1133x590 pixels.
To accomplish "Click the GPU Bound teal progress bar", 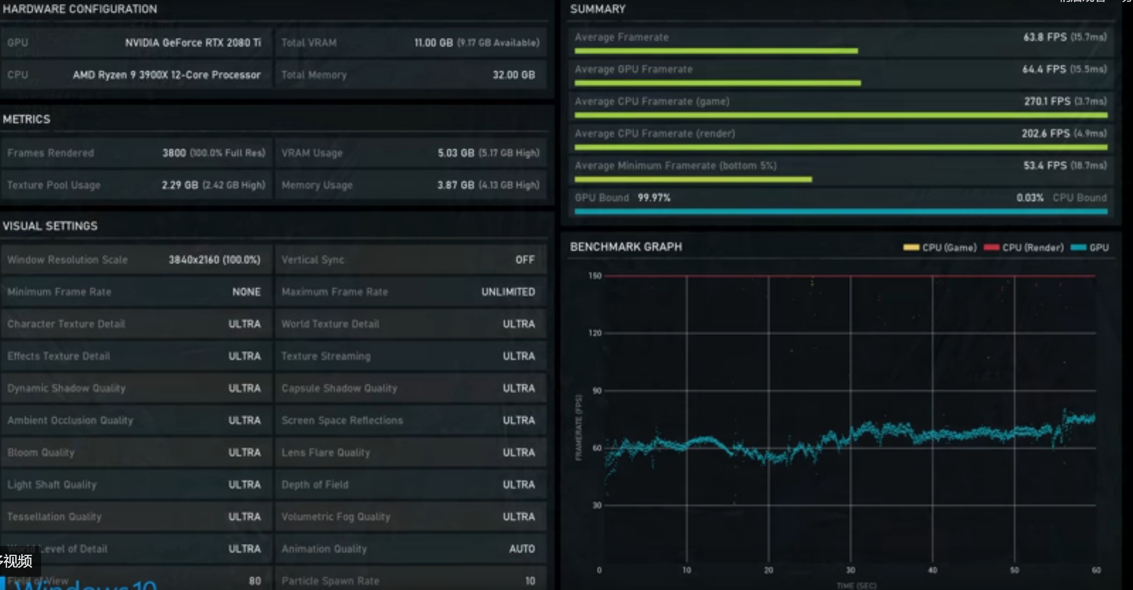I will click(840, 212).
